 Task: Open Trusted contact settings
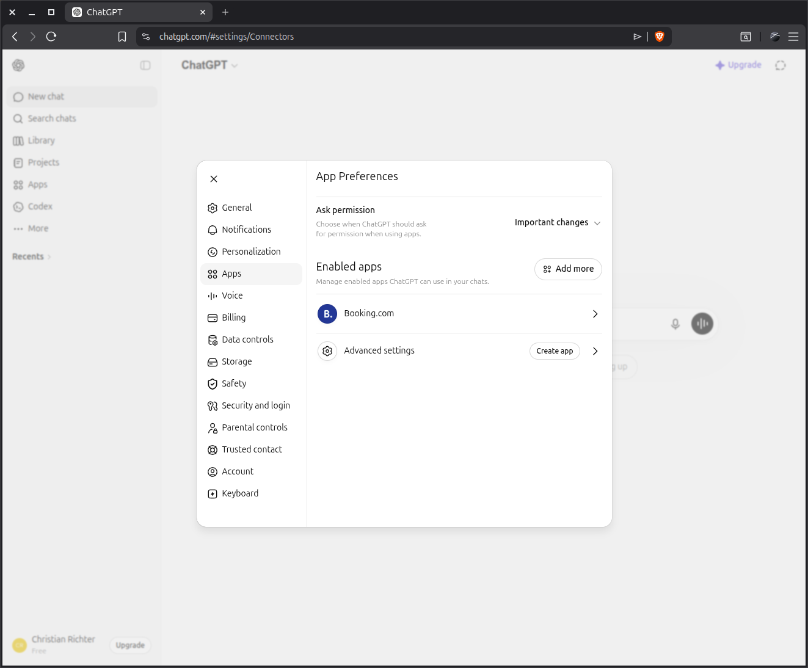coord(251,449)
